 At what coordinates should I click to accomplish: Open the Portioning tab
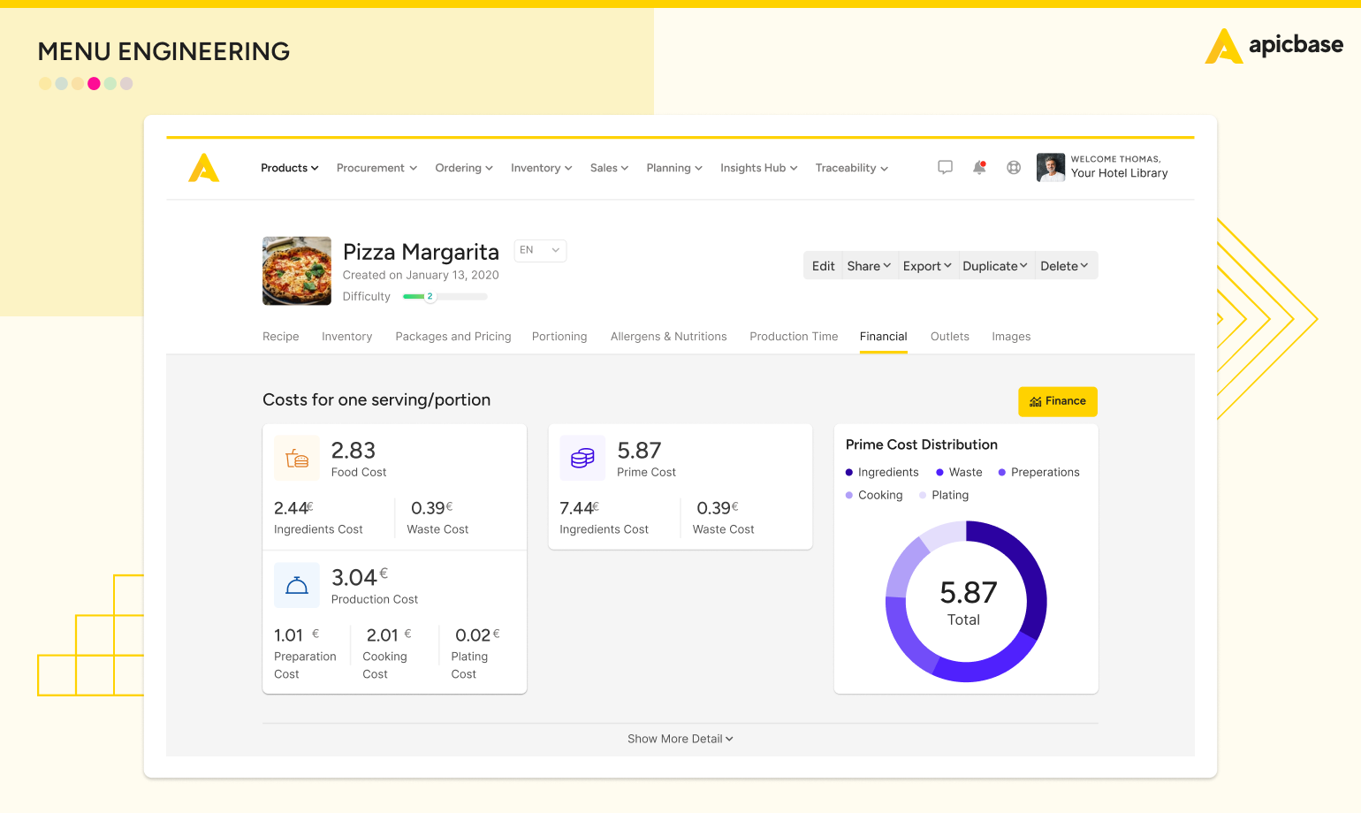(559, 337)
